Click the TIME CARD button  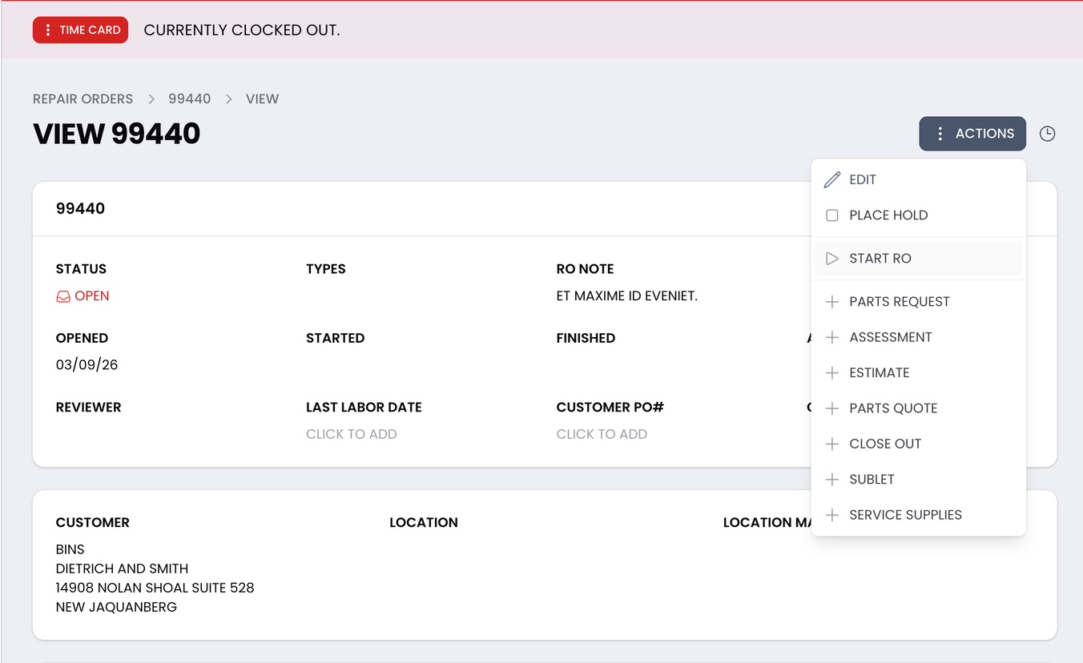click(80, 30)
